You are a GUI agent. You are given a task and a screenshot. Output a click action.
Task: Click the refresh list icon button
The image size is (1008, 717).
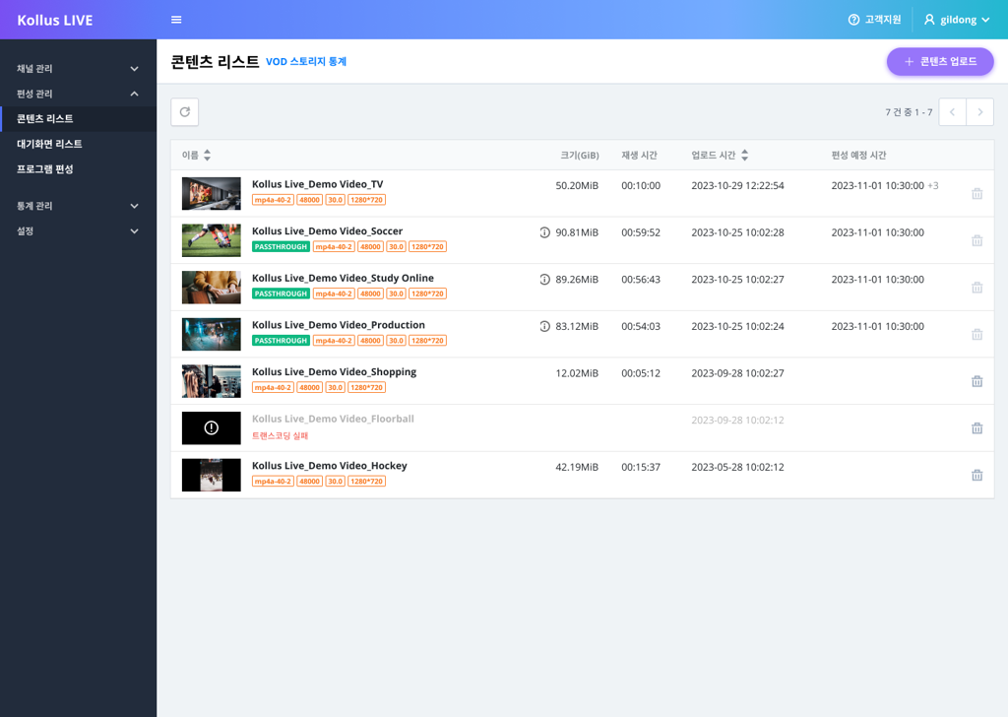pos(185,112)
